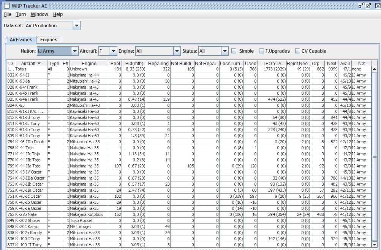Enable the Simple checkbox
381x250 pixels.
click(234, 51)
